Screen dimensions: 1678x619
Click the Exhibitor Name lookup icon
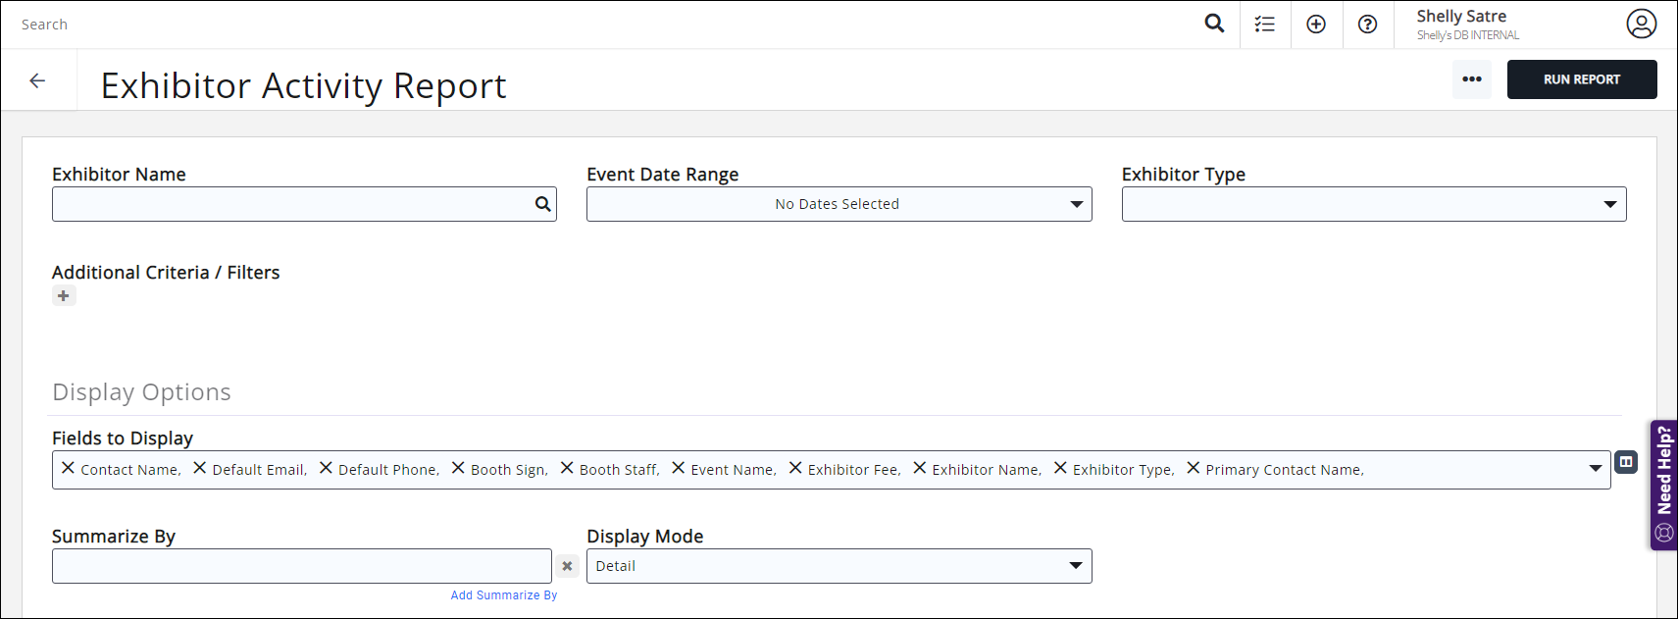pos(542,204)
